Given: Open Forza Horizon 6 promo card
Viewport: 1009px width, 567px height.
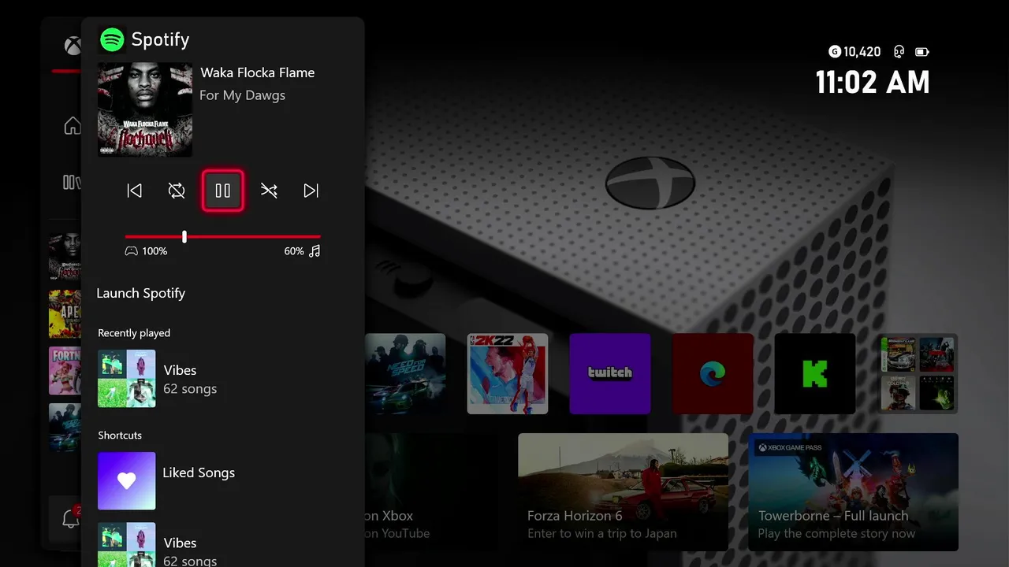Looking at the screenshot, I should coord(623,492).
